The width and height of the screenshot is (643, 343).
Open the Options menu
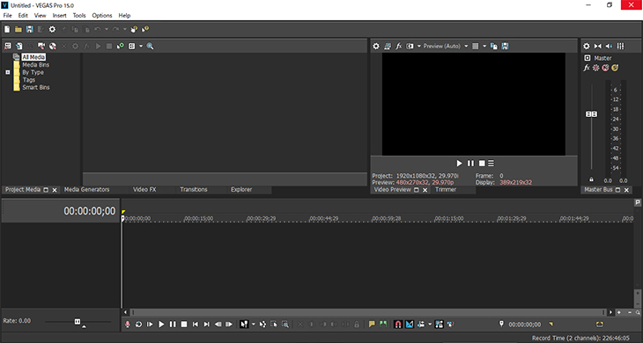coord(102,16)
